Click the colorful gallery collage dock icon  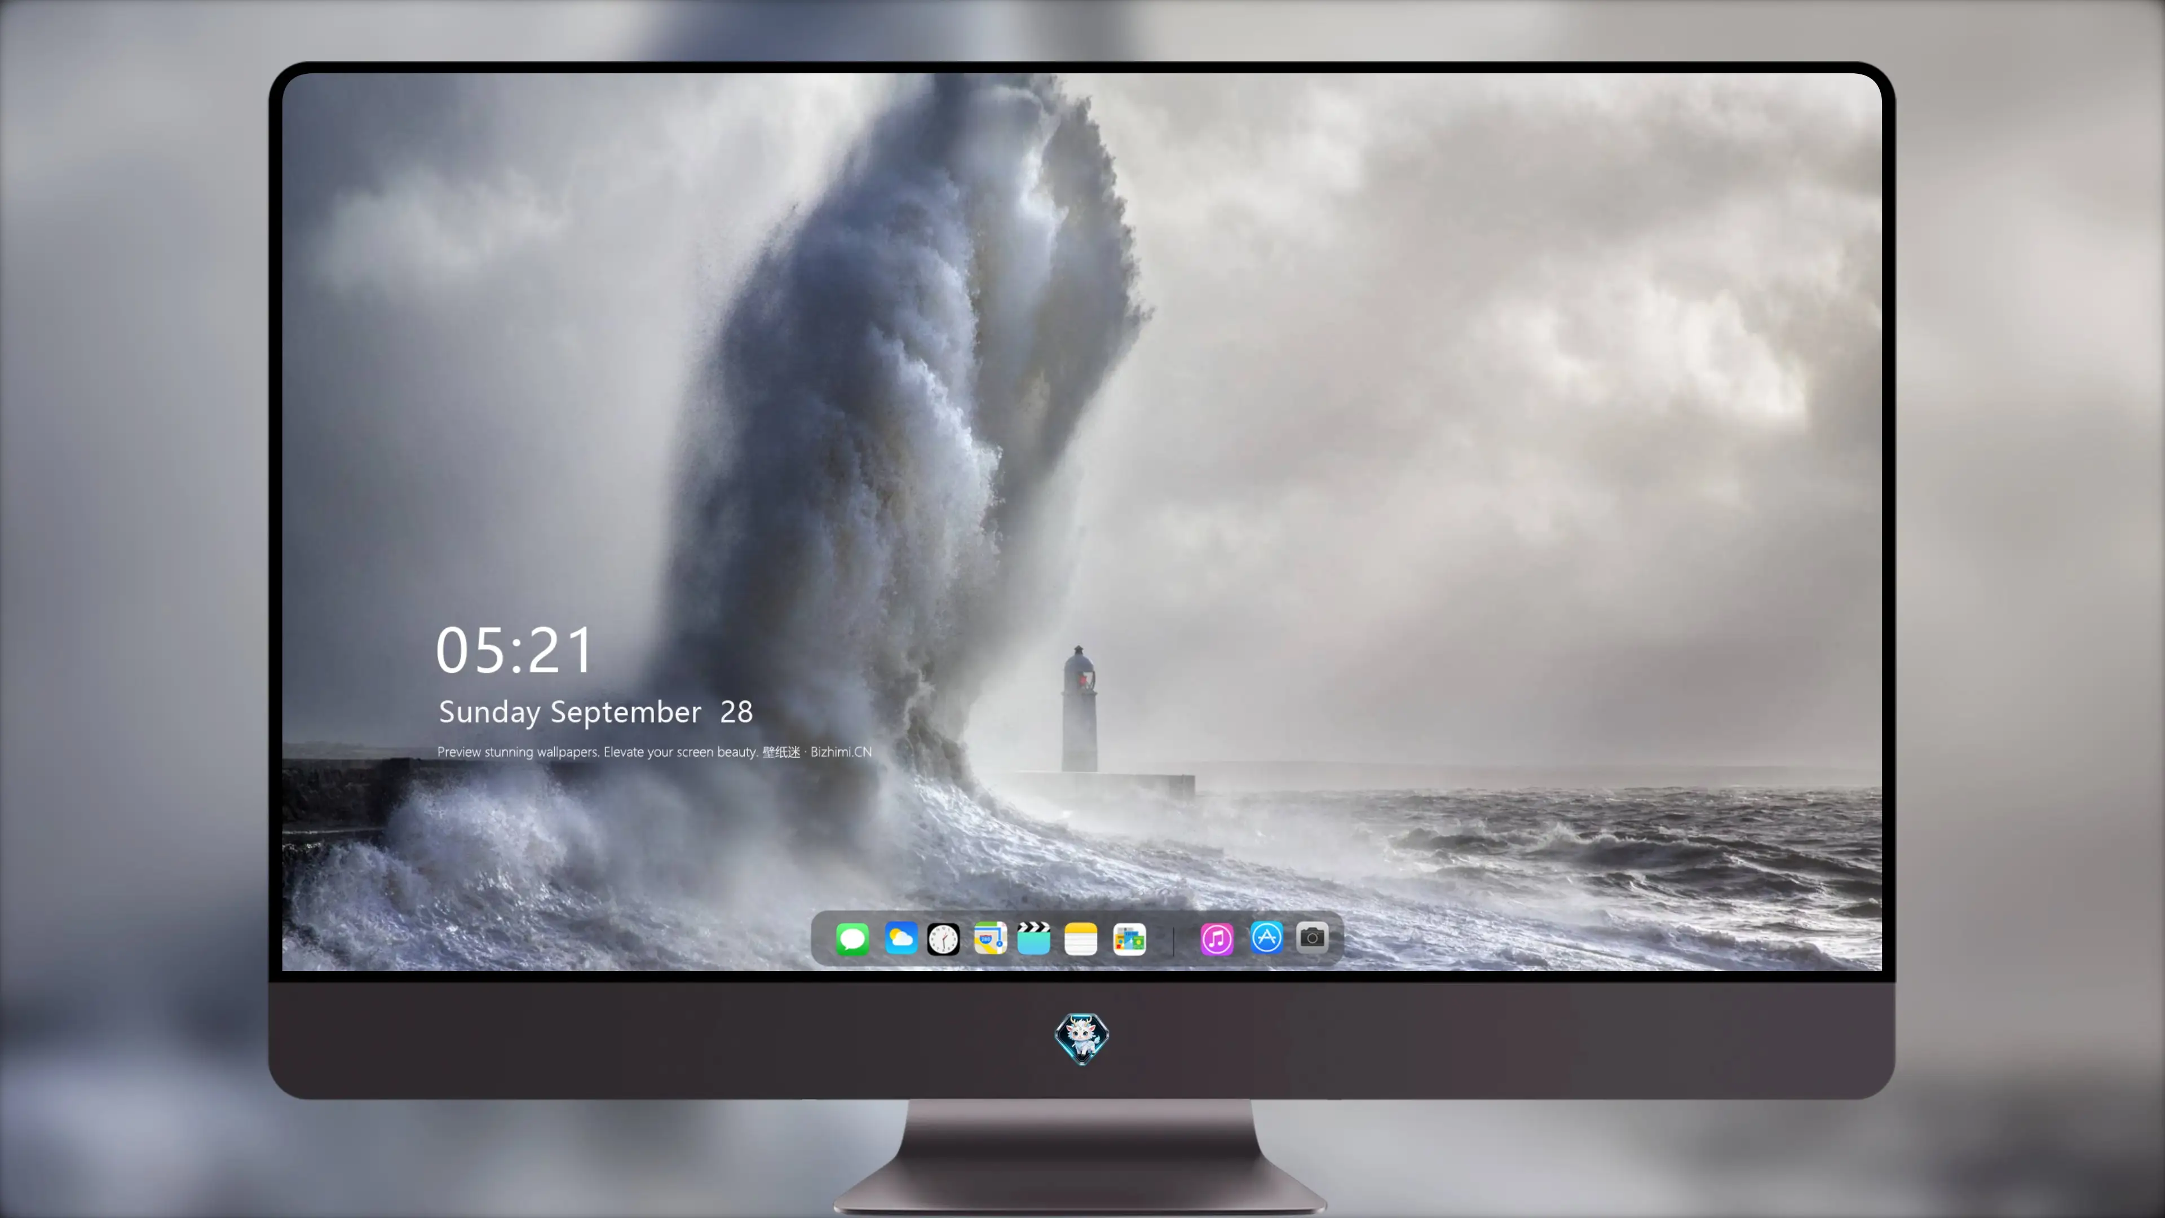point(1129,939)
